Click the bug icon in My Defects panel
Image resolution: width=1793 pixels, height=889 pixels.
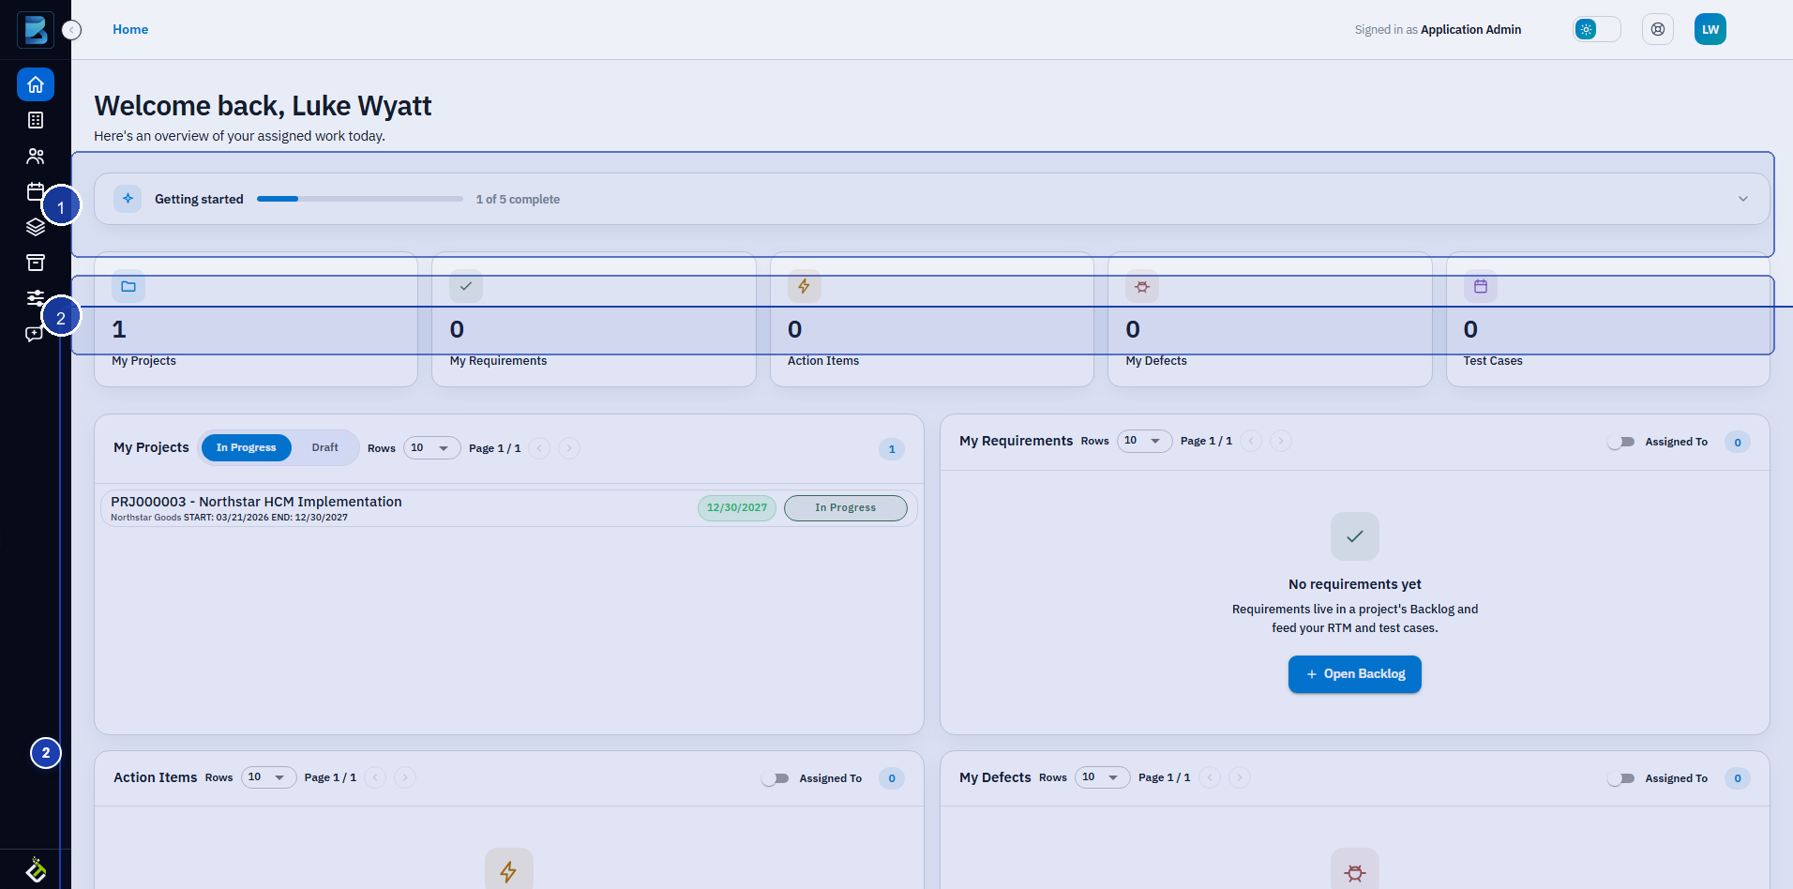tap(1355, 871)
